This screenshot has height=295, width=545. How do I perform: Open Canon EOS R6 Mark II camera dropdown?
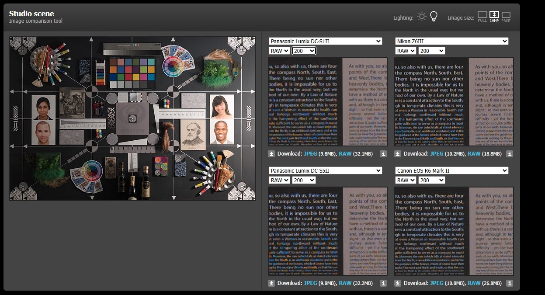(452, 170)
